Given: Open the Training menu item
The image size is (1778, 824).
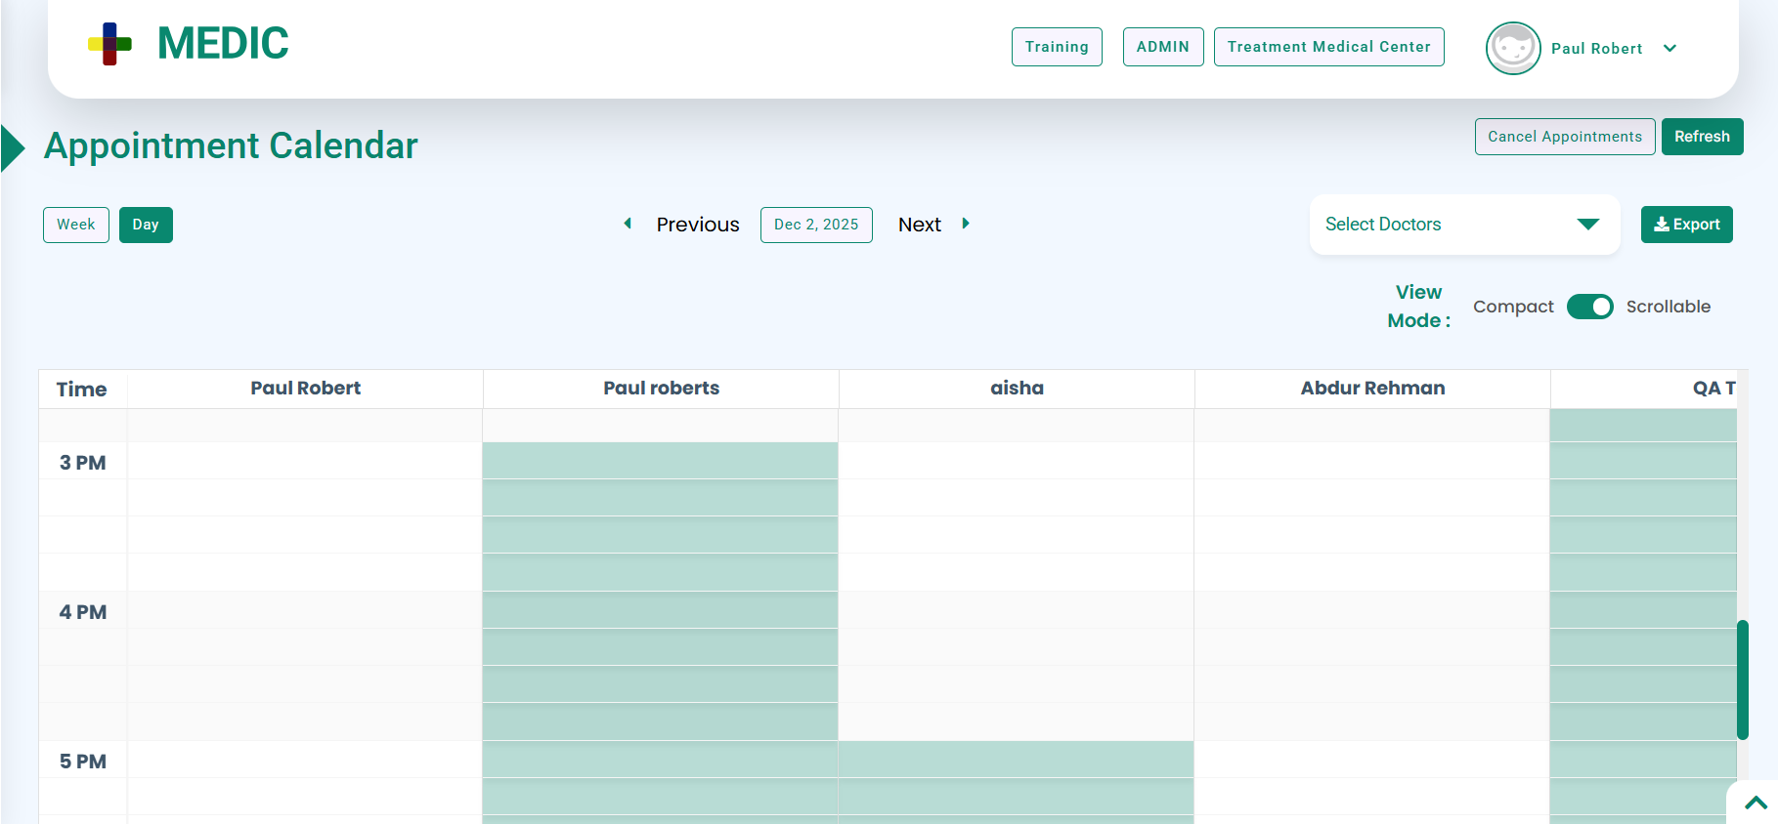Looking at the screenshot, I should click(1057, 47).
